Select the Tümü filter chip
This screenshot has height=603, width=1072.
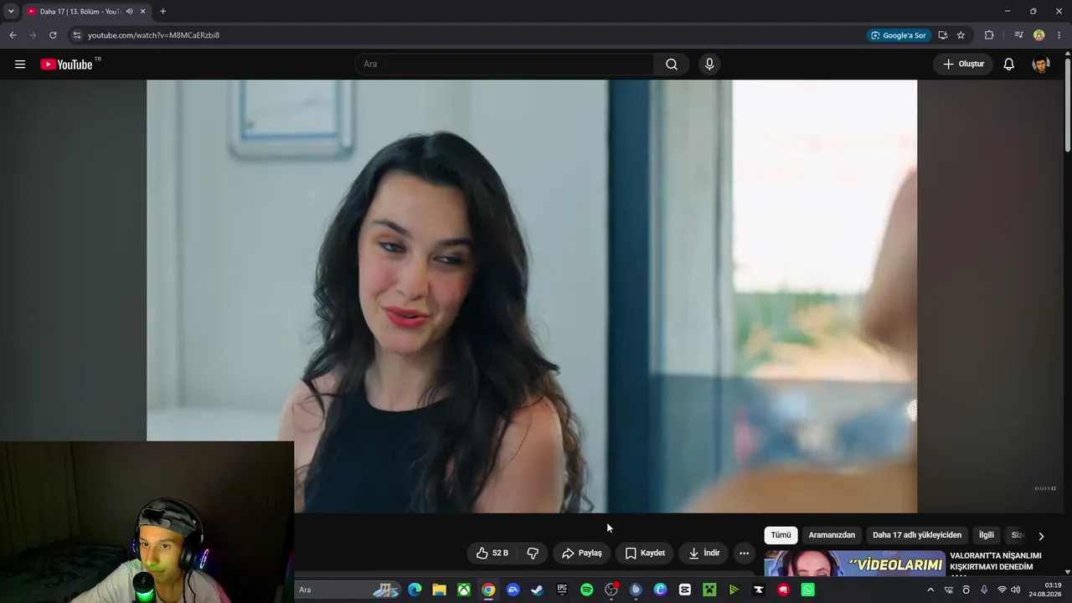[781, 535]
